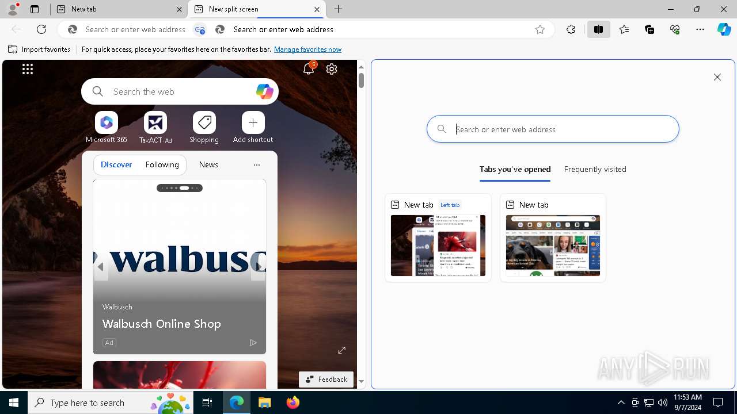
Task: Click the left address bar field
Action: click(x=135, y=29)
